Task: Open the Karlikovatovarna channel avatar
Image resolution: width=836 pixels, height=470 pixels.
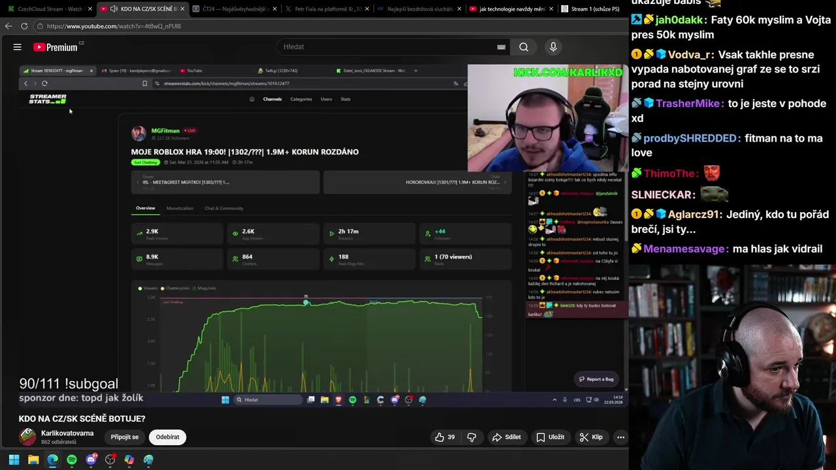Action: pyautogui.click(x=27, y=437)
